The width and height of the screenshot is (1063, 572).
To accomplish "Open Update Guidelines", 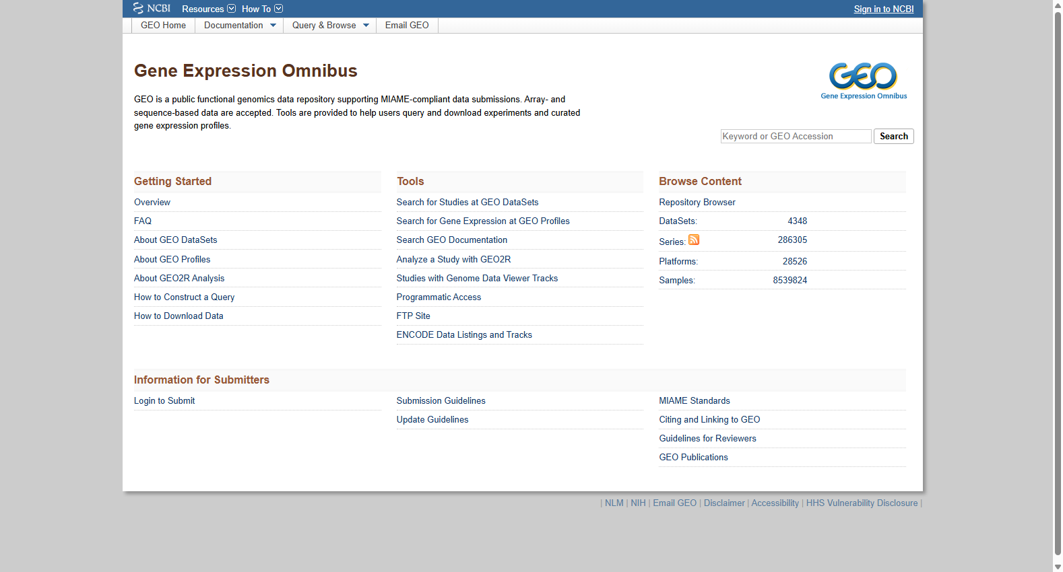I will pyautogui.click(x=432, y=419).
